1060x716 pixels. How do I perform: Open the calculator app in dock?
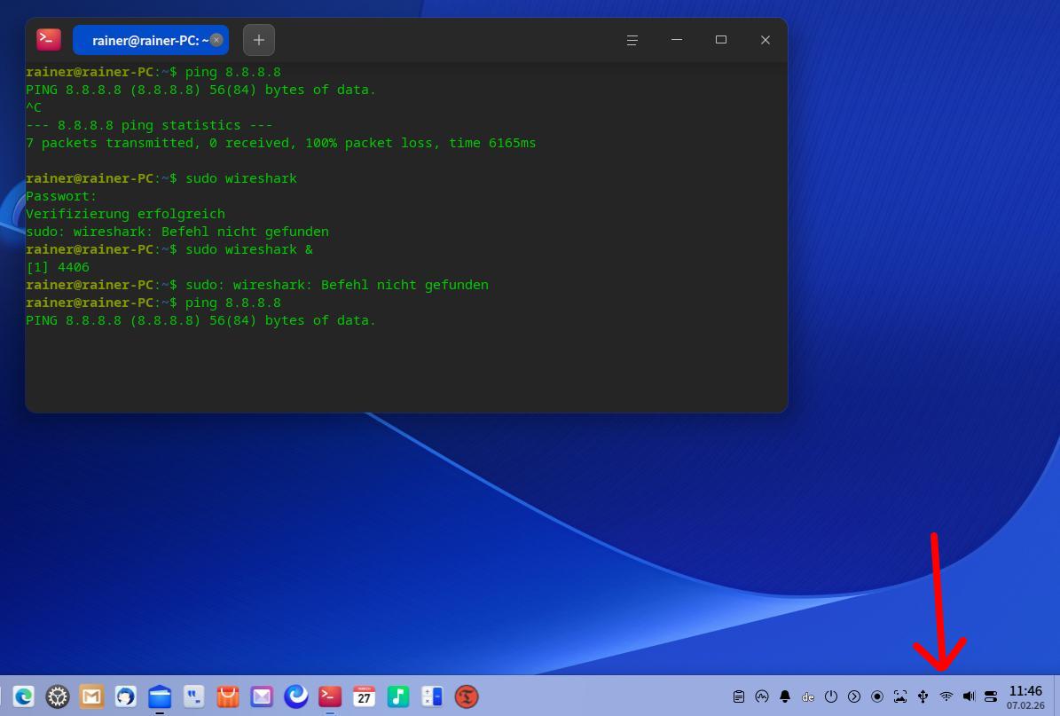pyautogui.click(x=432, y=696)
